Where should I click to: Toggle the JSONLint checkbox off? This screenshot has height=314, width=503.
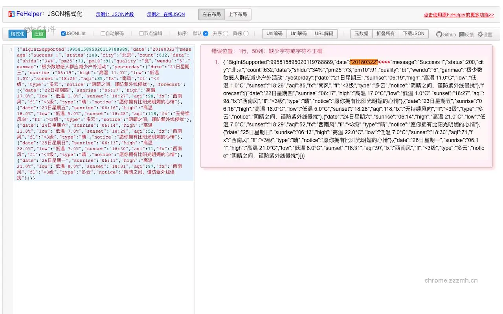click(x=63, y=34)
